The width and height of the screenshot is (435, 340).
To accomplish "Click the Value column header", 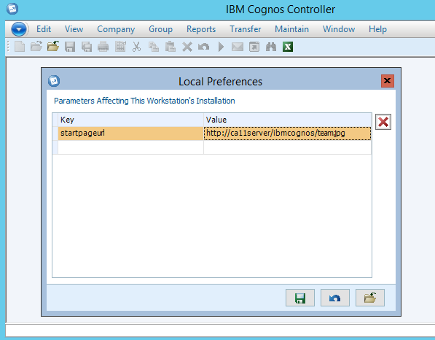I will pos(288,120).
